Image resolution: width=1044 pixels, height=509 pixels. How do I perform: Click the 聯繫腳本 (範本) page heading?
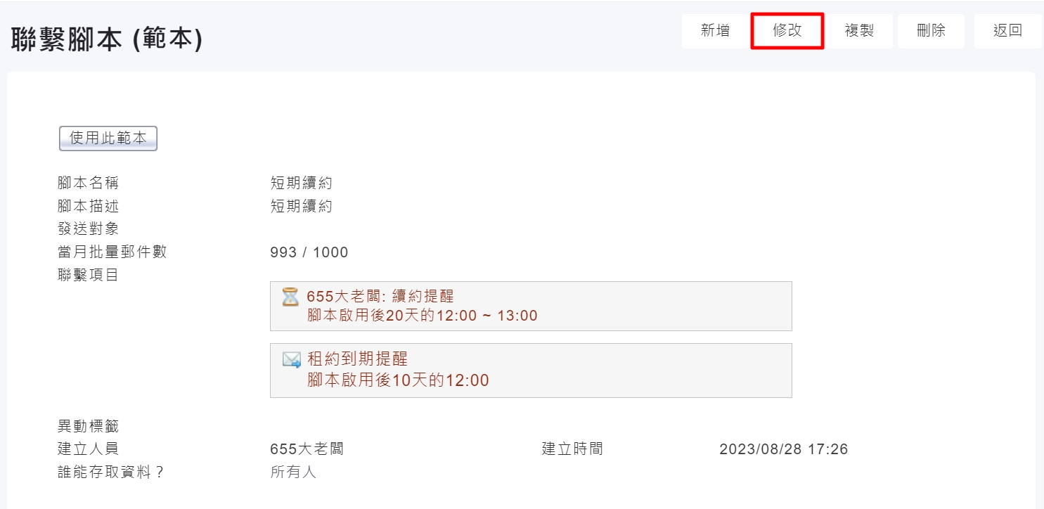tap(107, 40)
